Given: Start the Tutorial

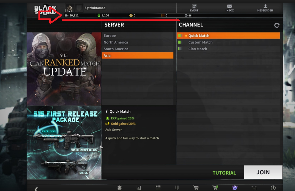Looking at the screenshot, I should coord(224,173).
